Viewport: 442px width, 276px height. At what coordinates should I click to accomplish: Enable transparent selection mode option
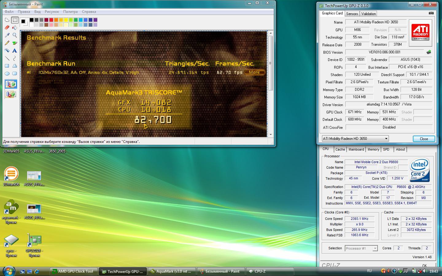(11, 94)
